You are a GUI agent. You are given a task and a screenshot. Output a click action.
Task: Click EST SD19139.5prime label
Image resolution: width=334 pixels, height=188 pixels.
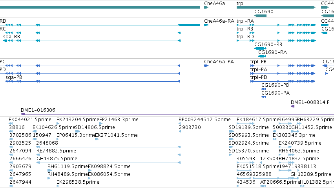tap(248, 127)
